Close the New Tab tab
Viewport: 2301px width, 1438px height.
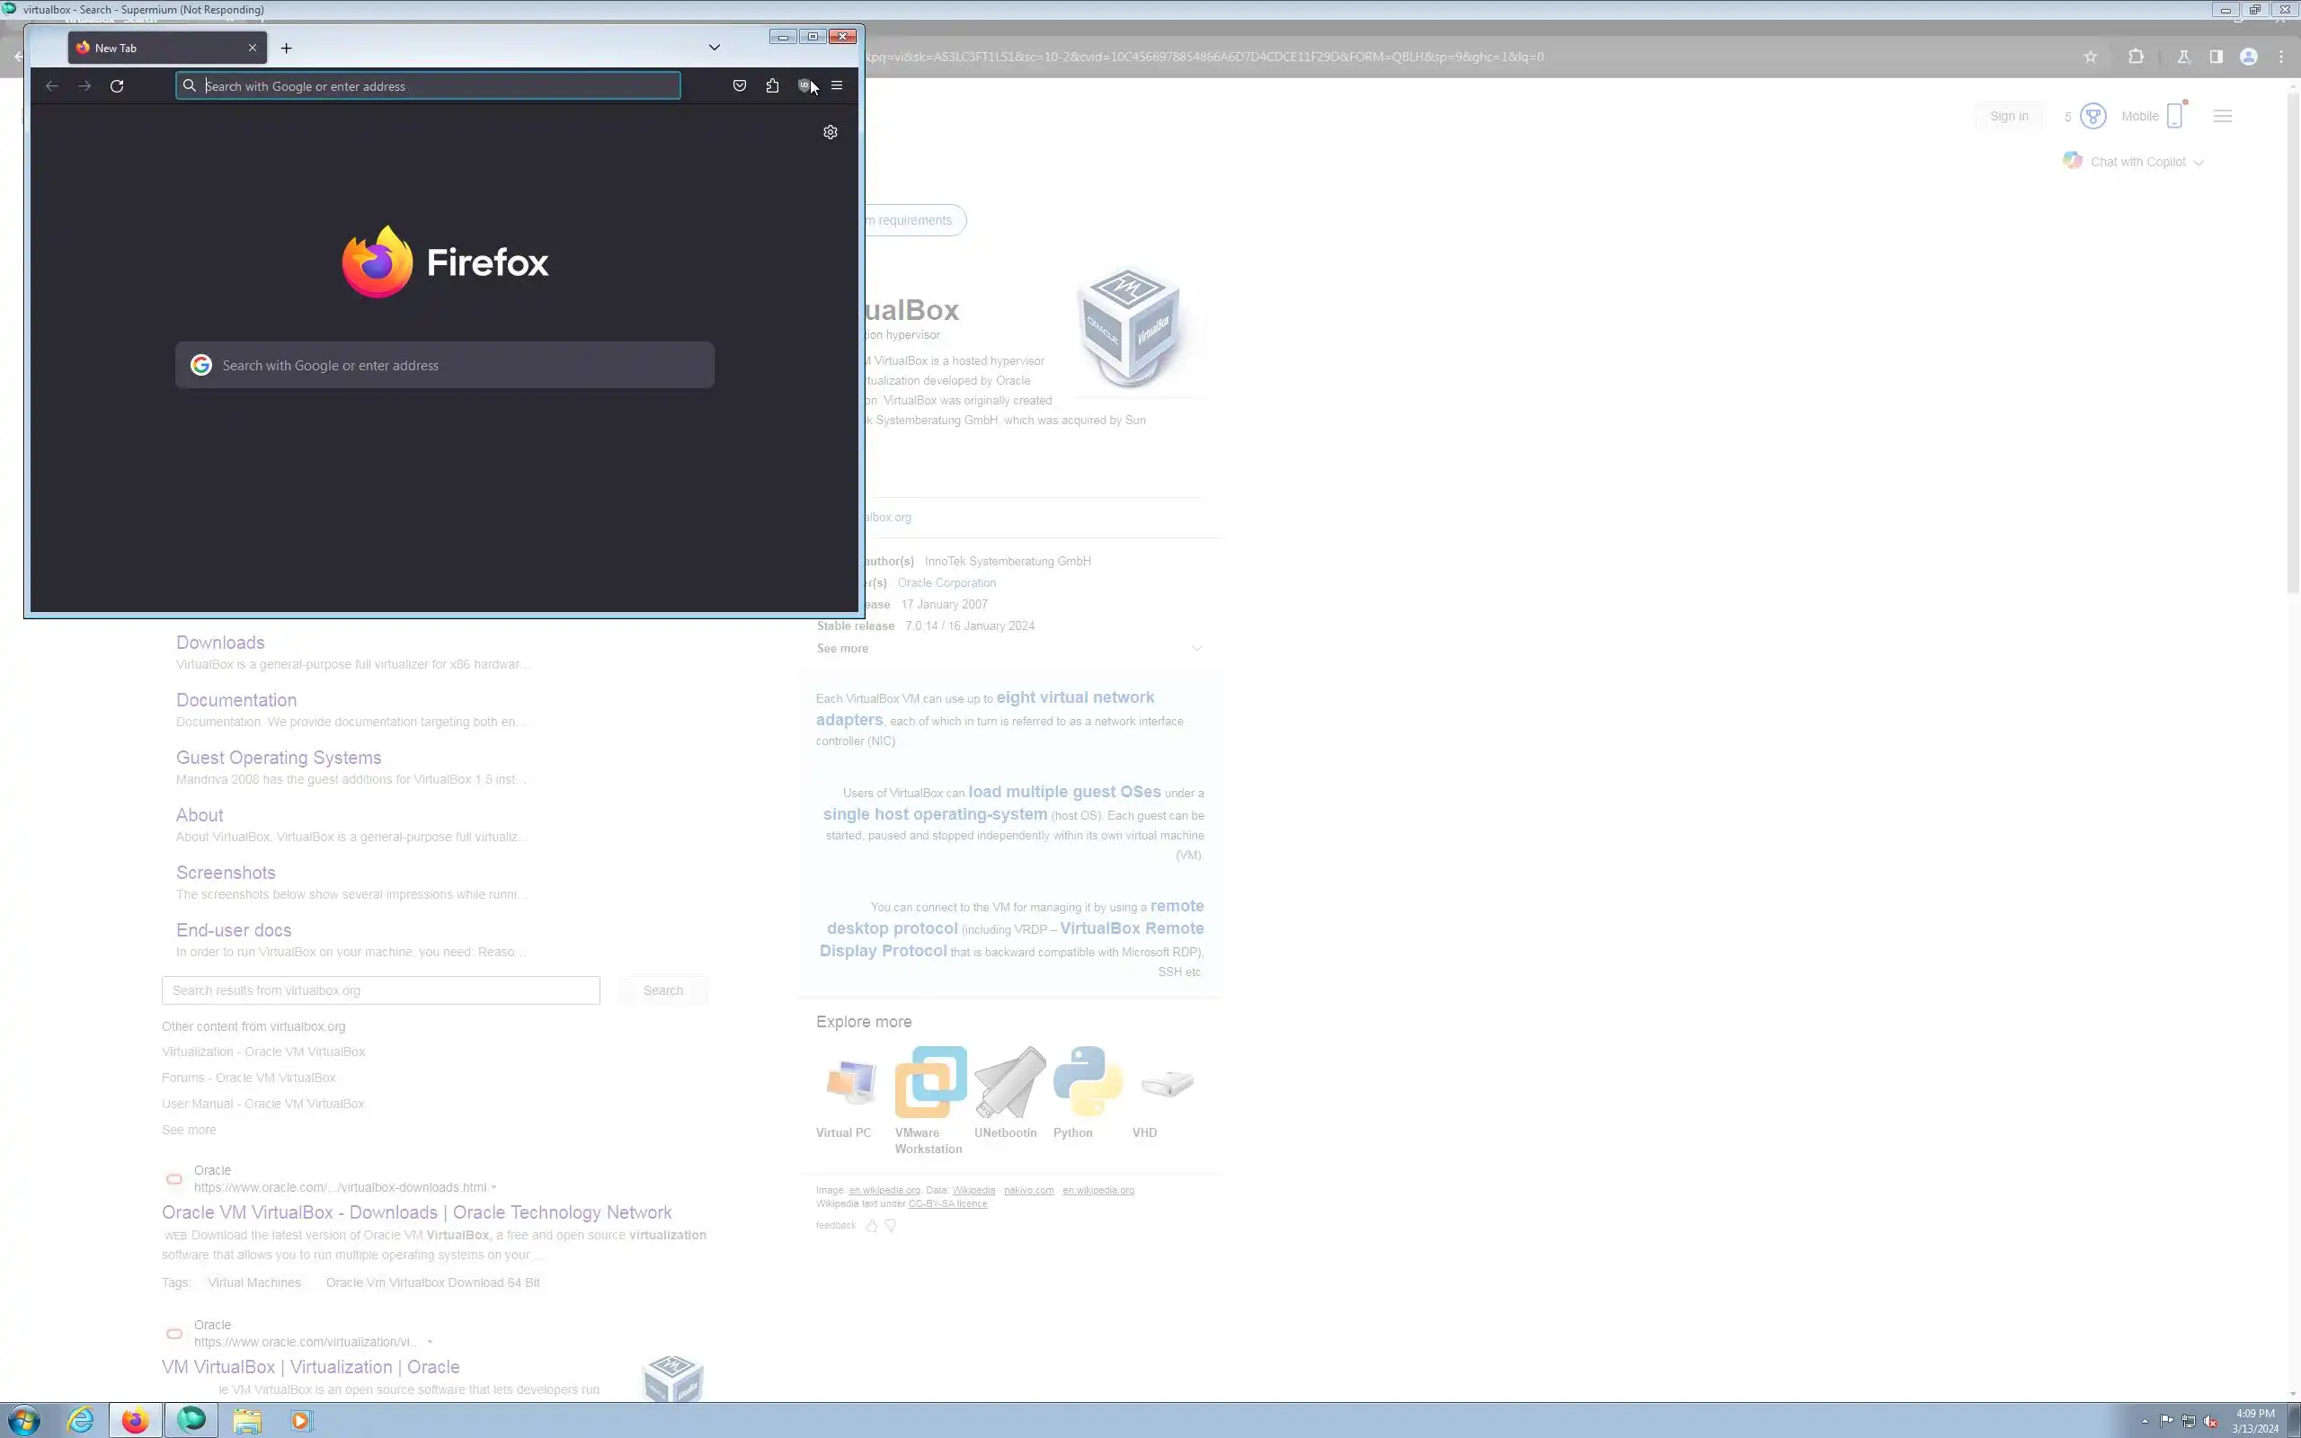coord(252,48)
